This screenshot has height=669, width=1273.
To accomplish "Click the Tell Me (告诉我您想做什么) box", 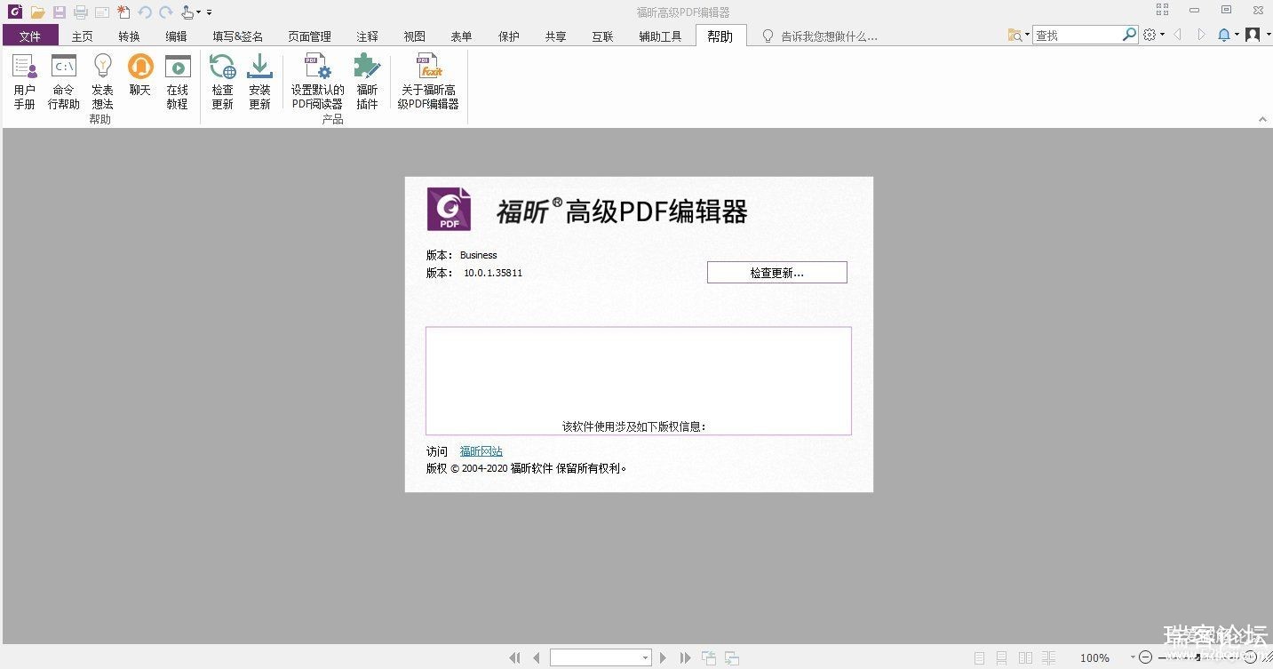I will pyautogui.click(x=820, y=36).
